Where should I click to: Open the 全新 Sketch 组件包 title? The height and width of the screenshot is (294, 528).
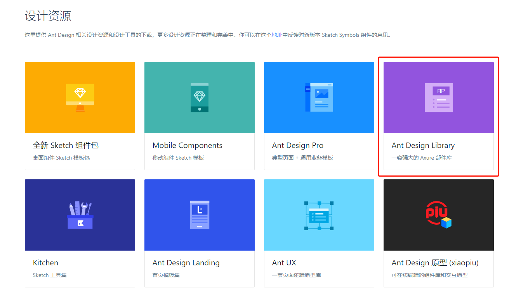66,145
